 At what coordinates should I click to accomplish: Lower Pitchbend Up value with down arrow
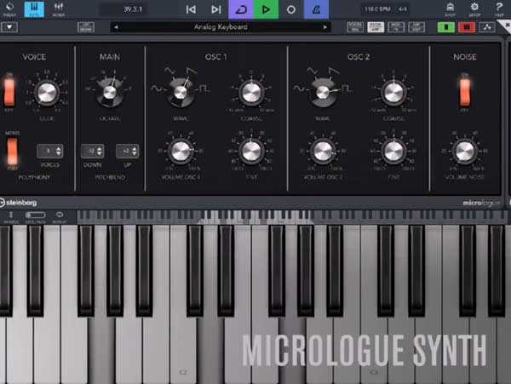click(135, 154)
